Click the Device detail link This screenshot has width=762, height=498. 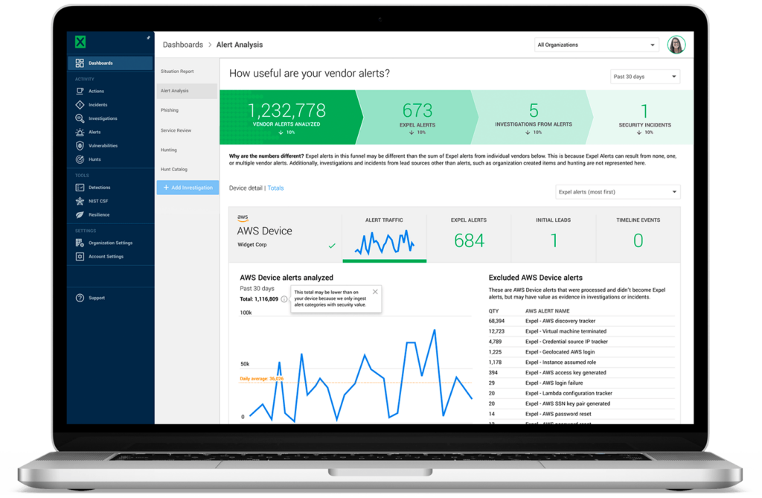[246, 188]
